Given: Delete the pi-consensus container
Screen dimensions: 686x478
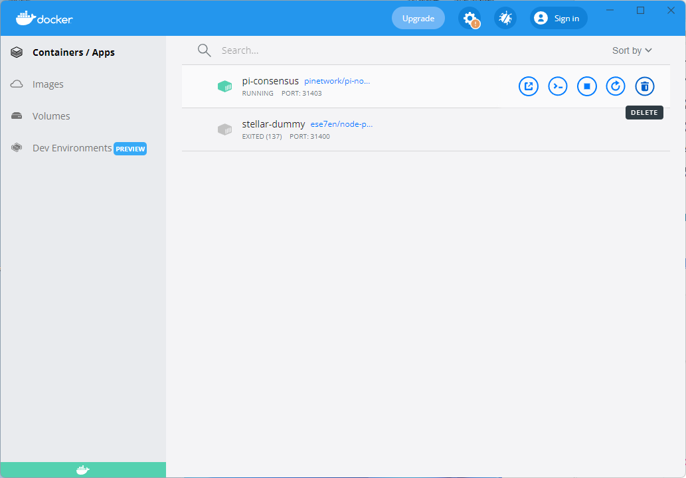Looking at the screenshot, I should pos(645,86).
